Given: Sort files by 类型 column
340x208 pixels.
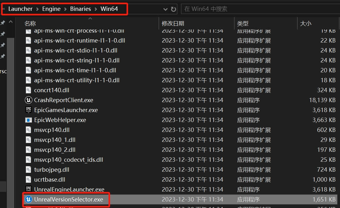Looking at the screenshot, I should [x=243, y=23].
